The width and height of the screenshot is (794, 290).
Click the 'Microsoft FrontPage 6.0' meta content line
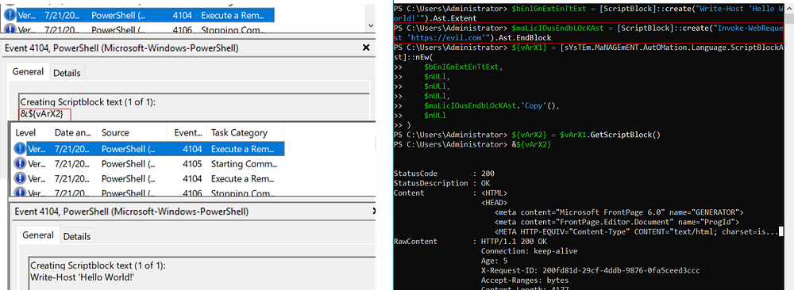coord(619,212)
